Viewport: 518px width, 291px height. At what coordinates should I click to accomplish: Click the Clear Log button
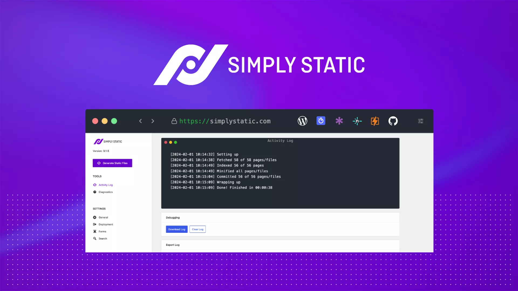pyautogui.click(x=197, y=229)
